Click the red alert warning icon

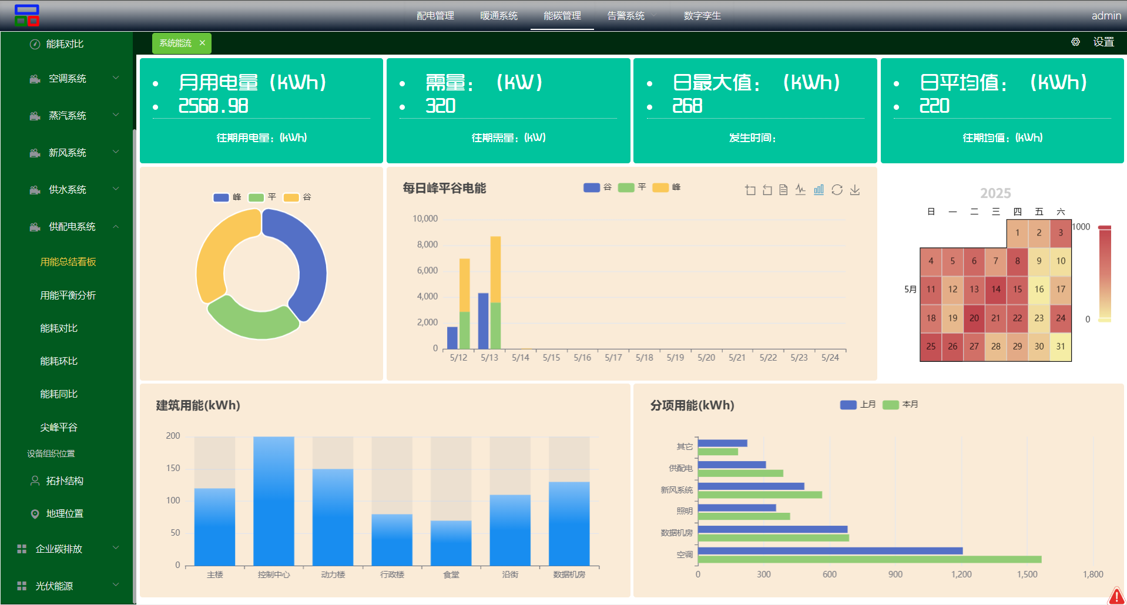[x=1116, y=596]
